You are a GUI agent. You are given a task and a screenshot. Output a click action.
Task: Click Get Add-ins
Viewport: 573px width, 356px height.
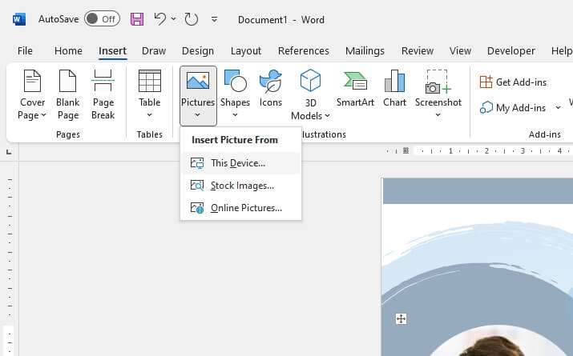pos(513,82)
